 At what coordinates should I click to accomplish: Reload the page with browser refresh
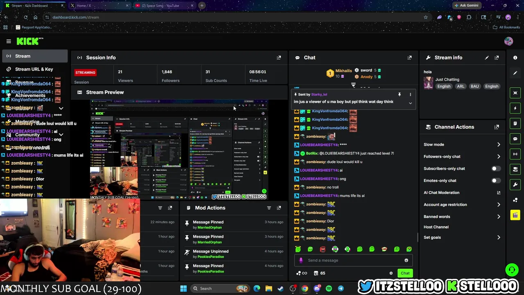[25, 17]
